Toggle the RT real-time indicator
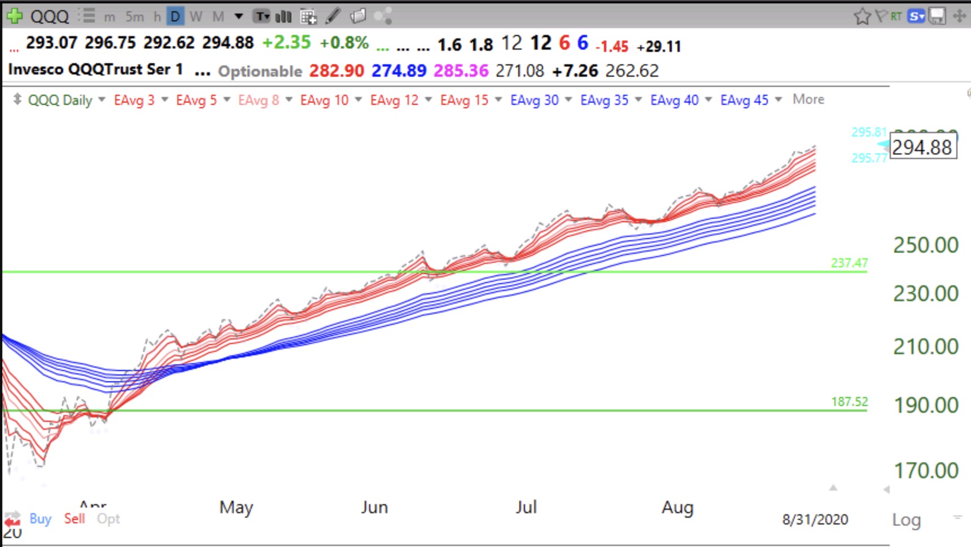 (896, 16)
